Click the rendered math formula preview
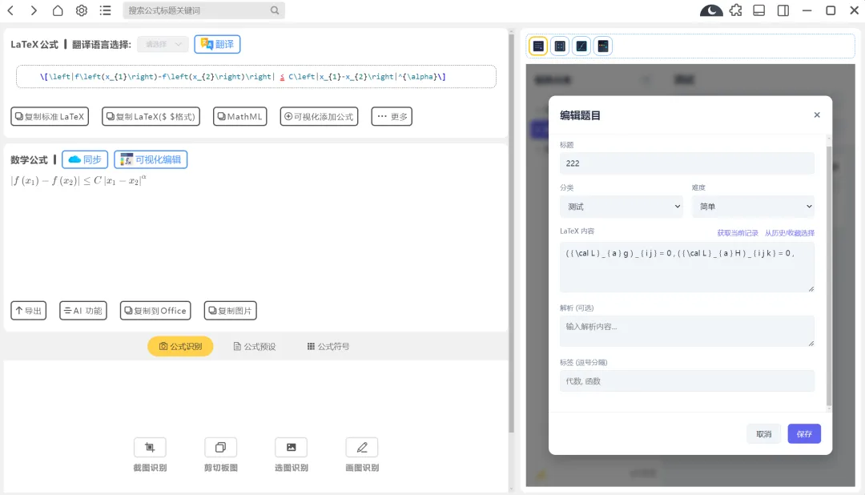 [x=78, y=180]
